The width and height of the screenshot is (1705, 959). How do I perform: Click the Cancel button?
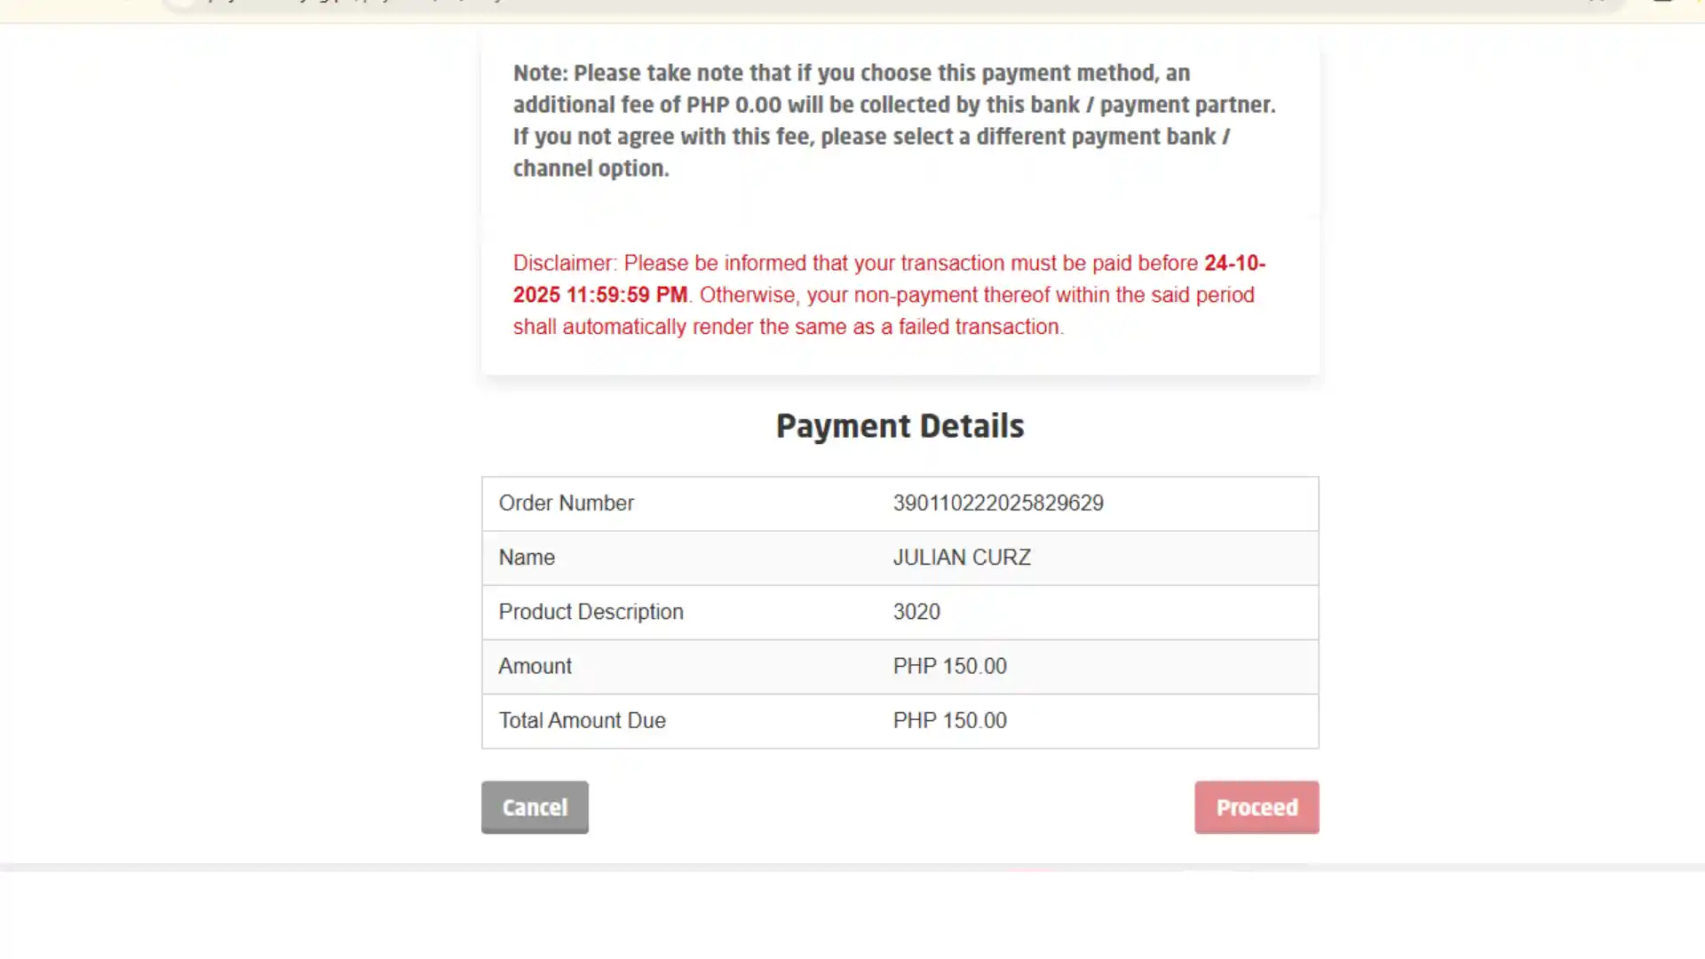point(534,807)
